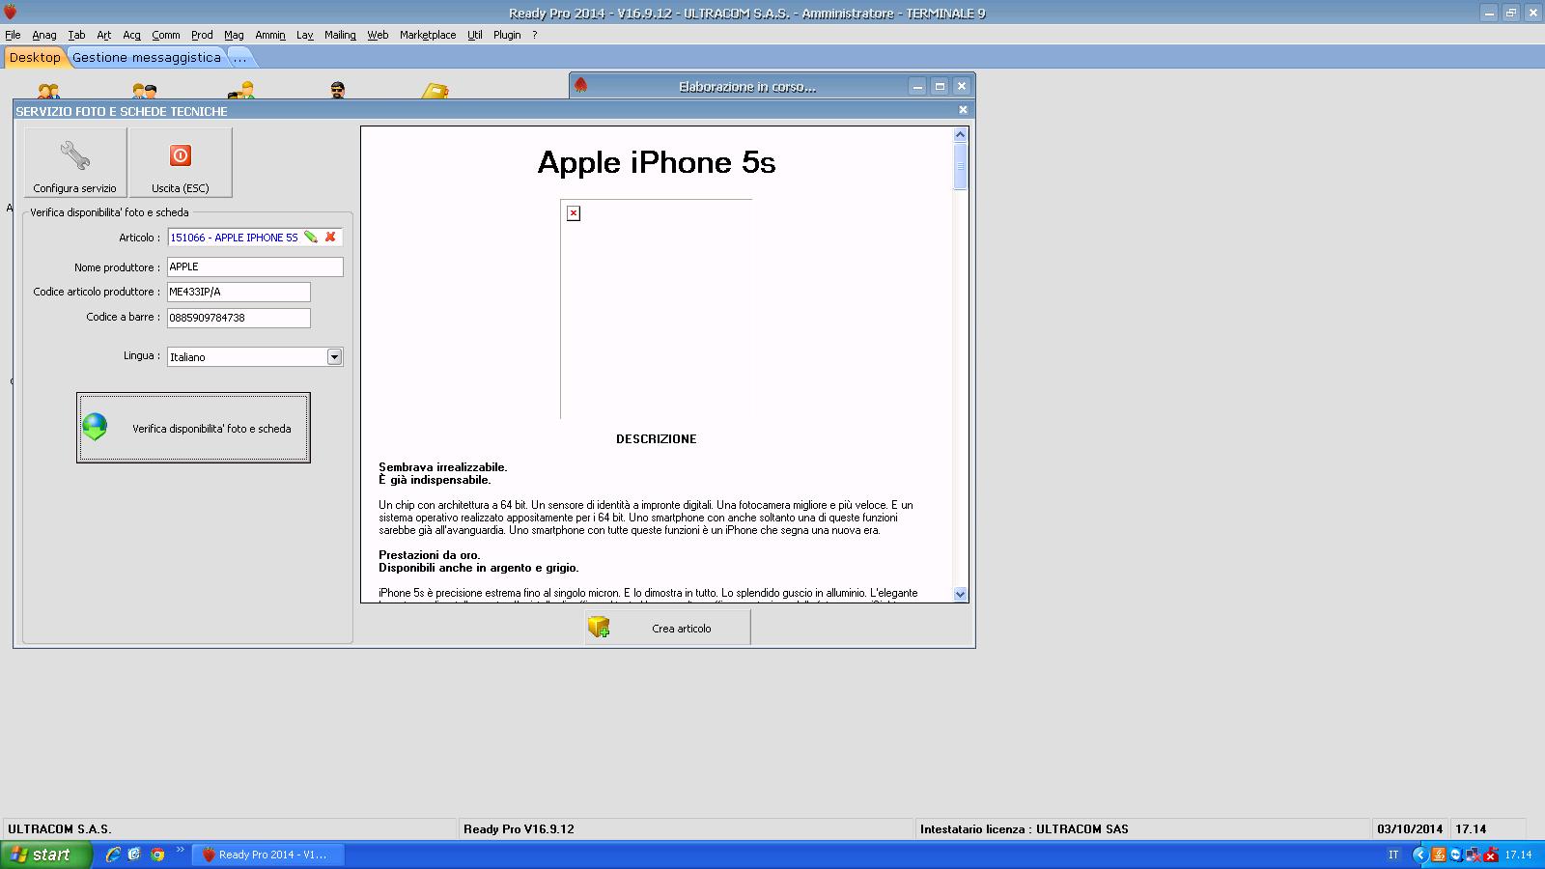Click Ready Pro strawberry icon in title bar
Image resolution: width=1545 pixels, height=869 pixels.
11,13
